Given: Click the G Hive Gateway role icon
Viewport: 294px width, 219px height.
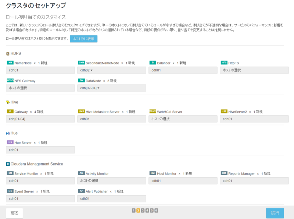Looking at the screenshot, I should coord(10,111).
